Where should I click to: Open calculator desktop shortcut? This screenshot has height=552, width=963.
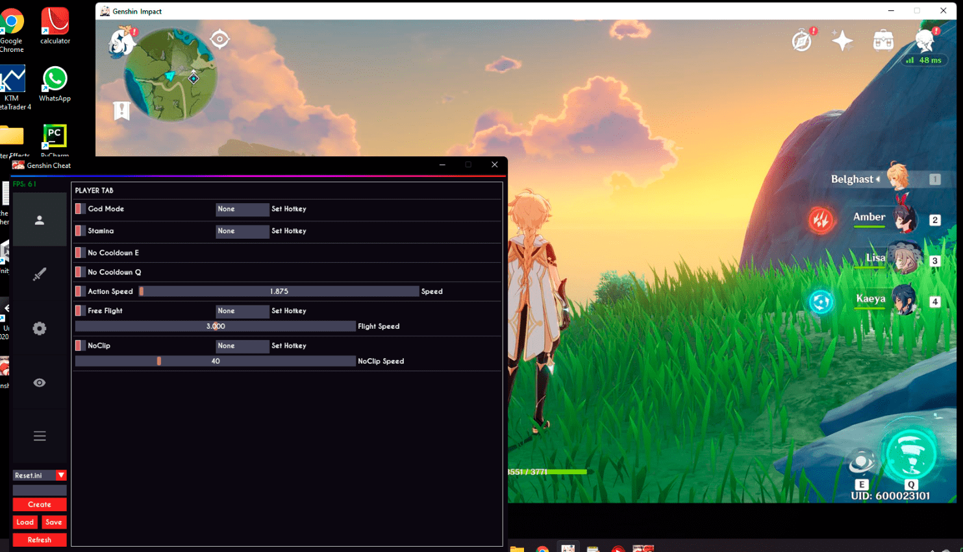click(x=55, y=26)
